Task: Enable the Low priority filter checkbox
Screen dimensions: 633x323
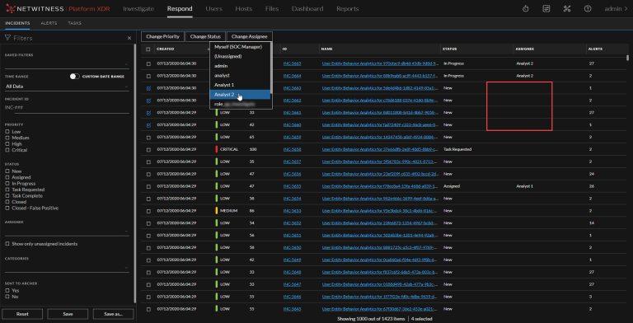Action: click(x=7, y=132)
